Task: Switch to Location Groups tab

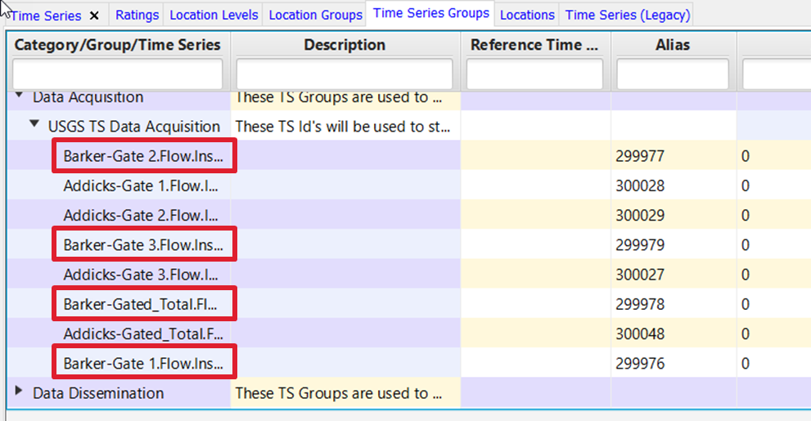Action: point(316,15)
